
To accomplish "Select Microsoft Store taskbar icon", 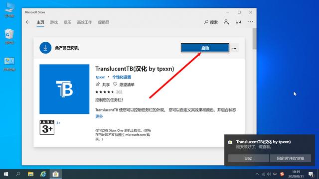I will tap(55, 174).
